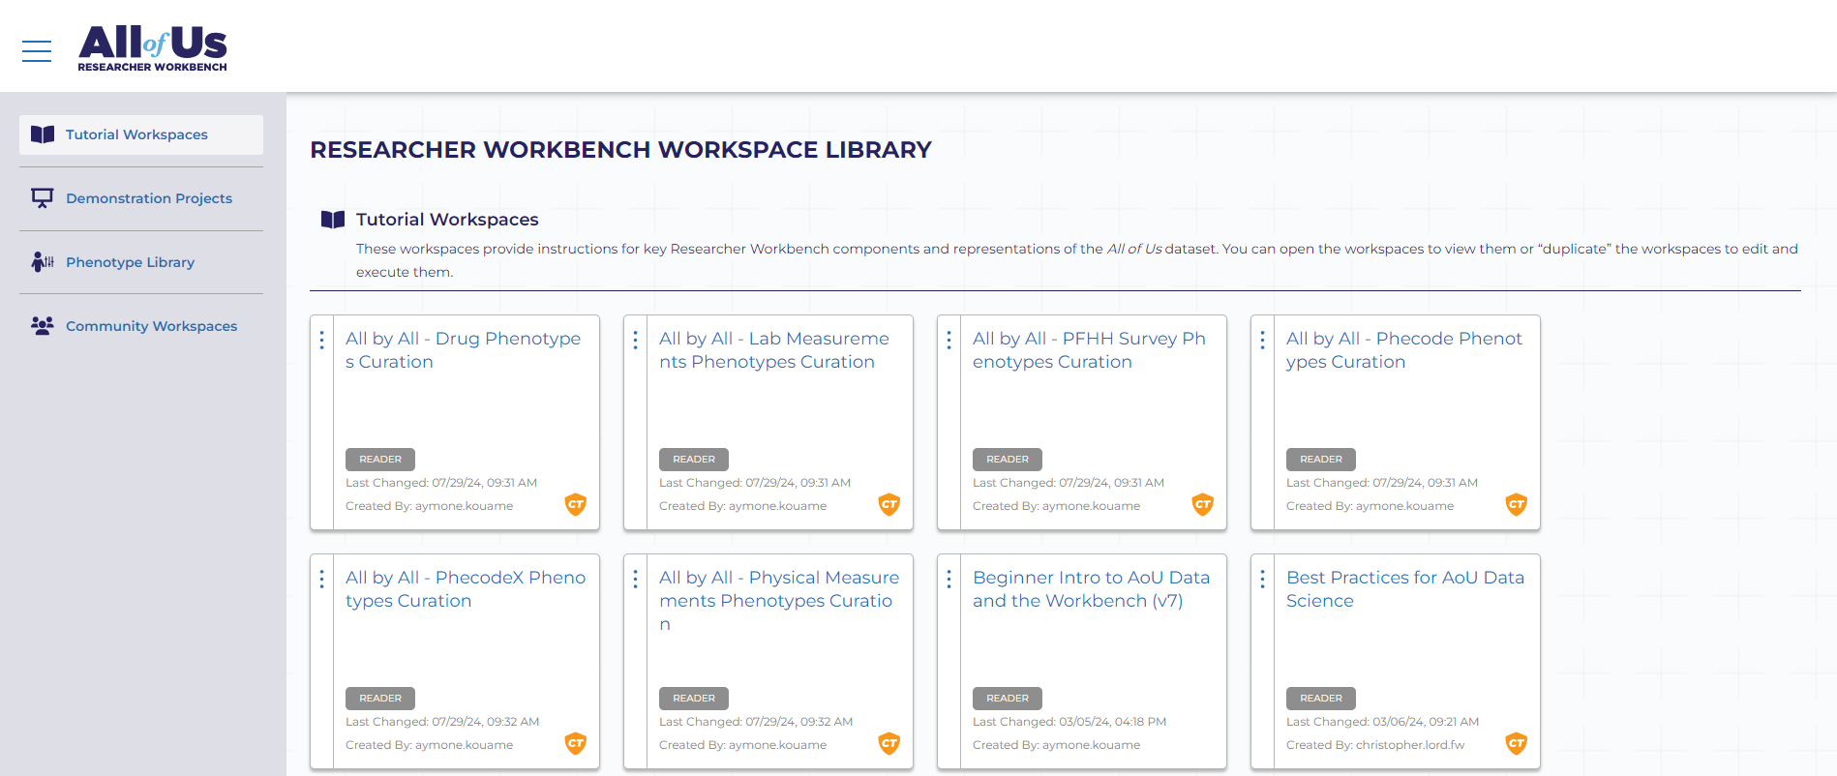Open three-dot menu on Drug Phenotypes Curation card

[x=322, y=341]
